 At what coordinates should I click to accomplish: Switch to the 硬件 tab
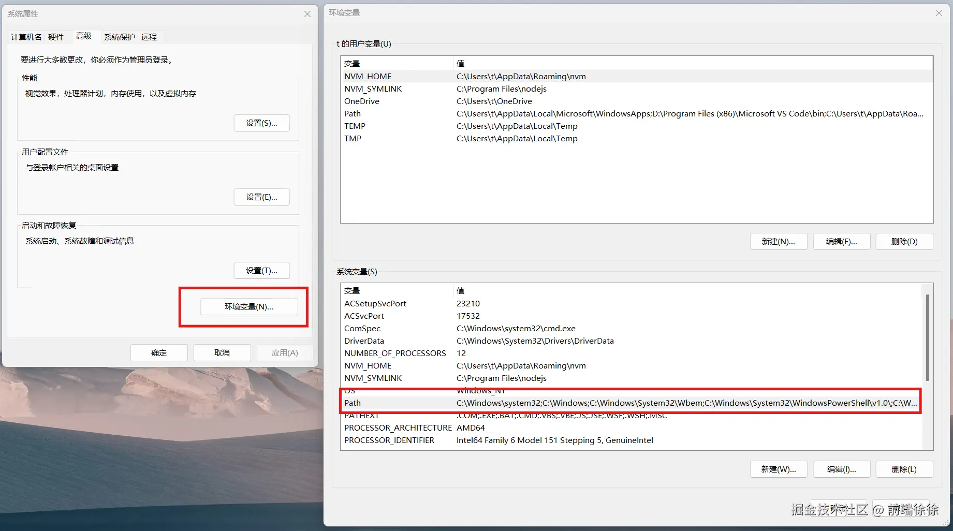(x=56, y=37)
